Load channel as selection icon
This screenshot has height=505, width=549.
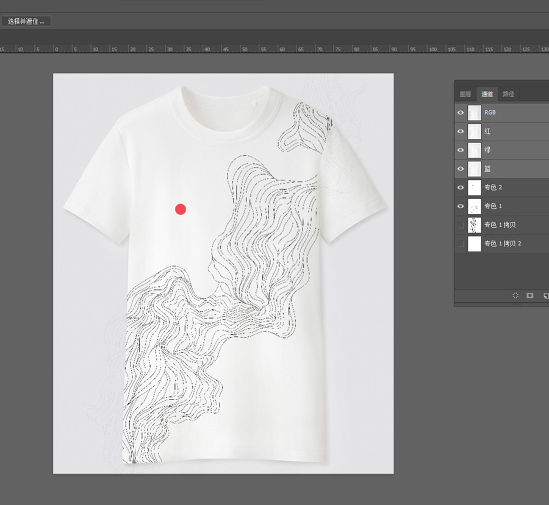515,295
